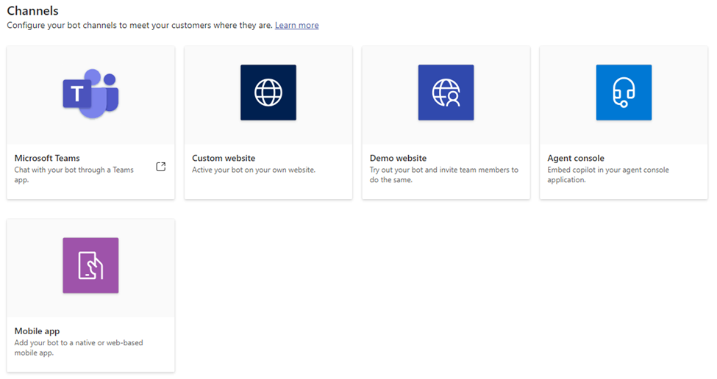Open the Agent console title
717x379 pixels.
(x=576, y=158)
